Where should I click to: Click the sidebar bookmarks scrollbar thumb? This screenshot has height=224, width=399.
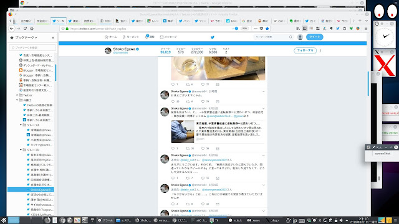coord(55,73)
